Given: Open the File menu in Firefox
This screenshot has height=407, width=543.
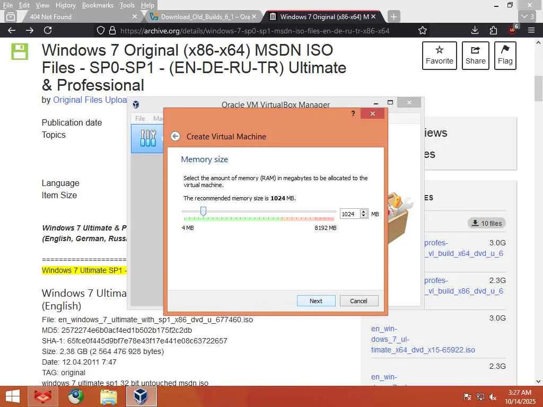Looking at the screenshot, I should (x=7, y=5).
